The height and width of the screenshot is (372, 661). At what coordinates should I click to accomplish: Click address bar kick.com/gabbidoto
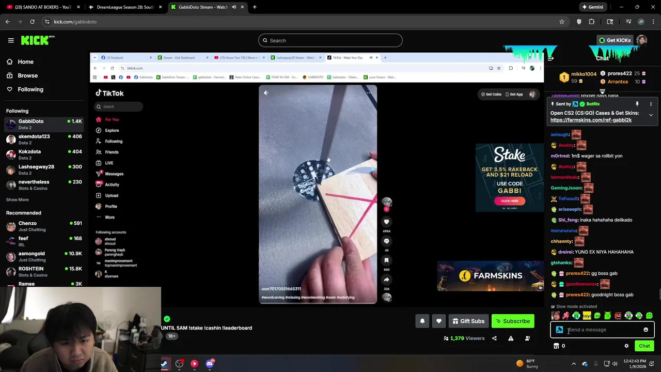click(75, 22)
